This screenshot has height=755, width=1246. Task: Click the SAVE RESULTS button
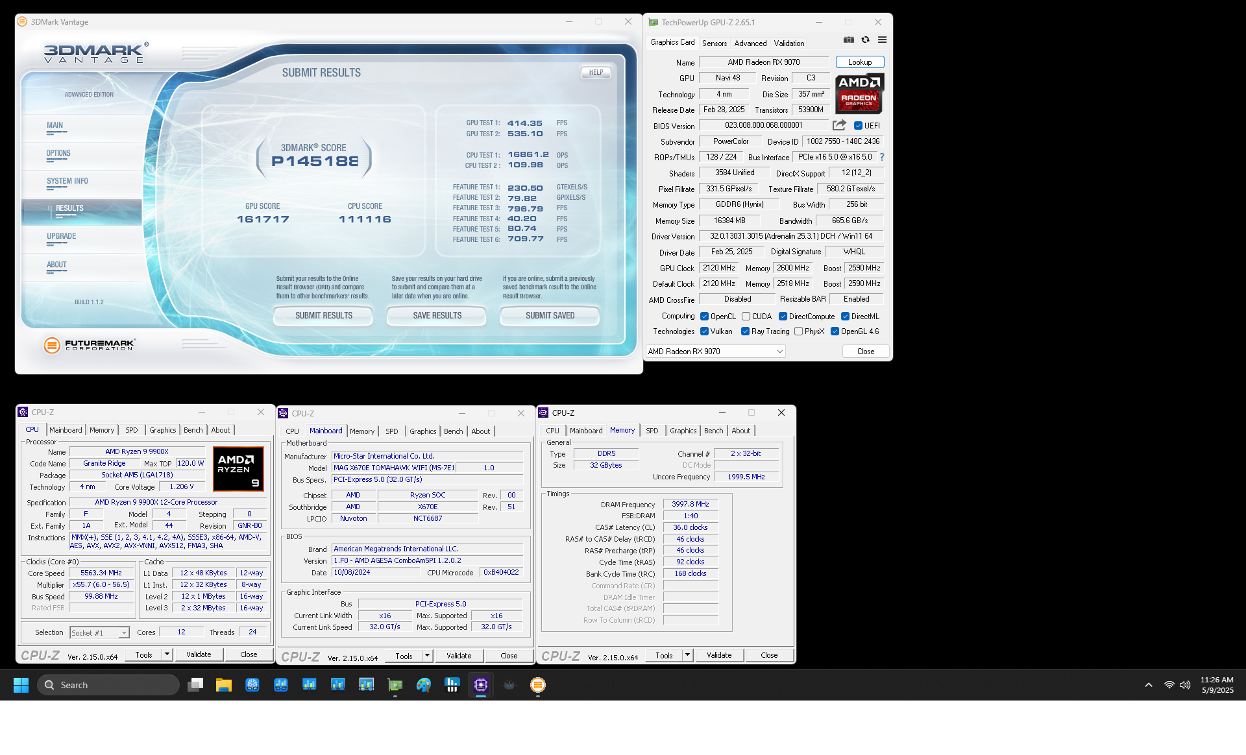point(437,316)
